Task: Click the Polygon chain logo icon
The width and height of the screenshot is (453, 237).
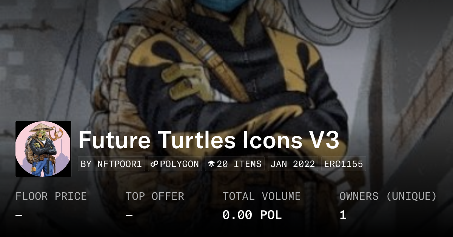Action: coord(154,164)
